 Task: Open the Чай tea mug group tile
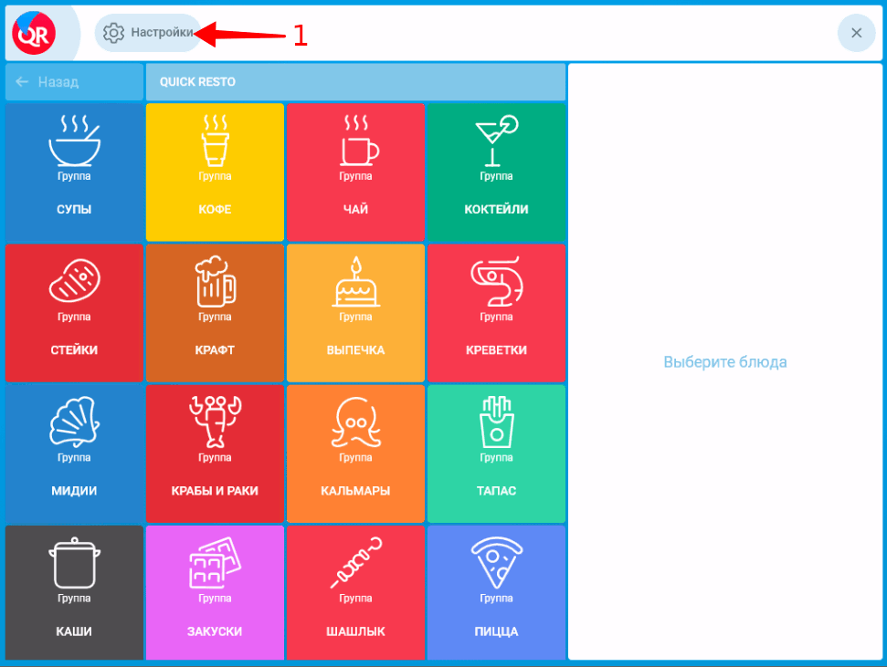click(356, 172)
